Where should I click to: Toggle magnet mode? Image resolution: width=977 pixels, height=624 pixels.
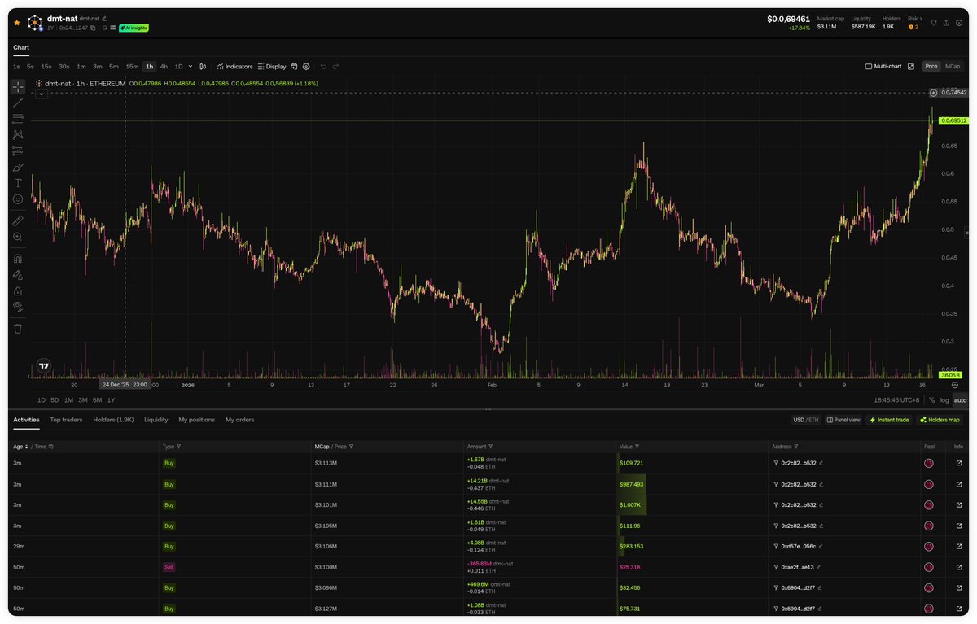tap(18, 258)
